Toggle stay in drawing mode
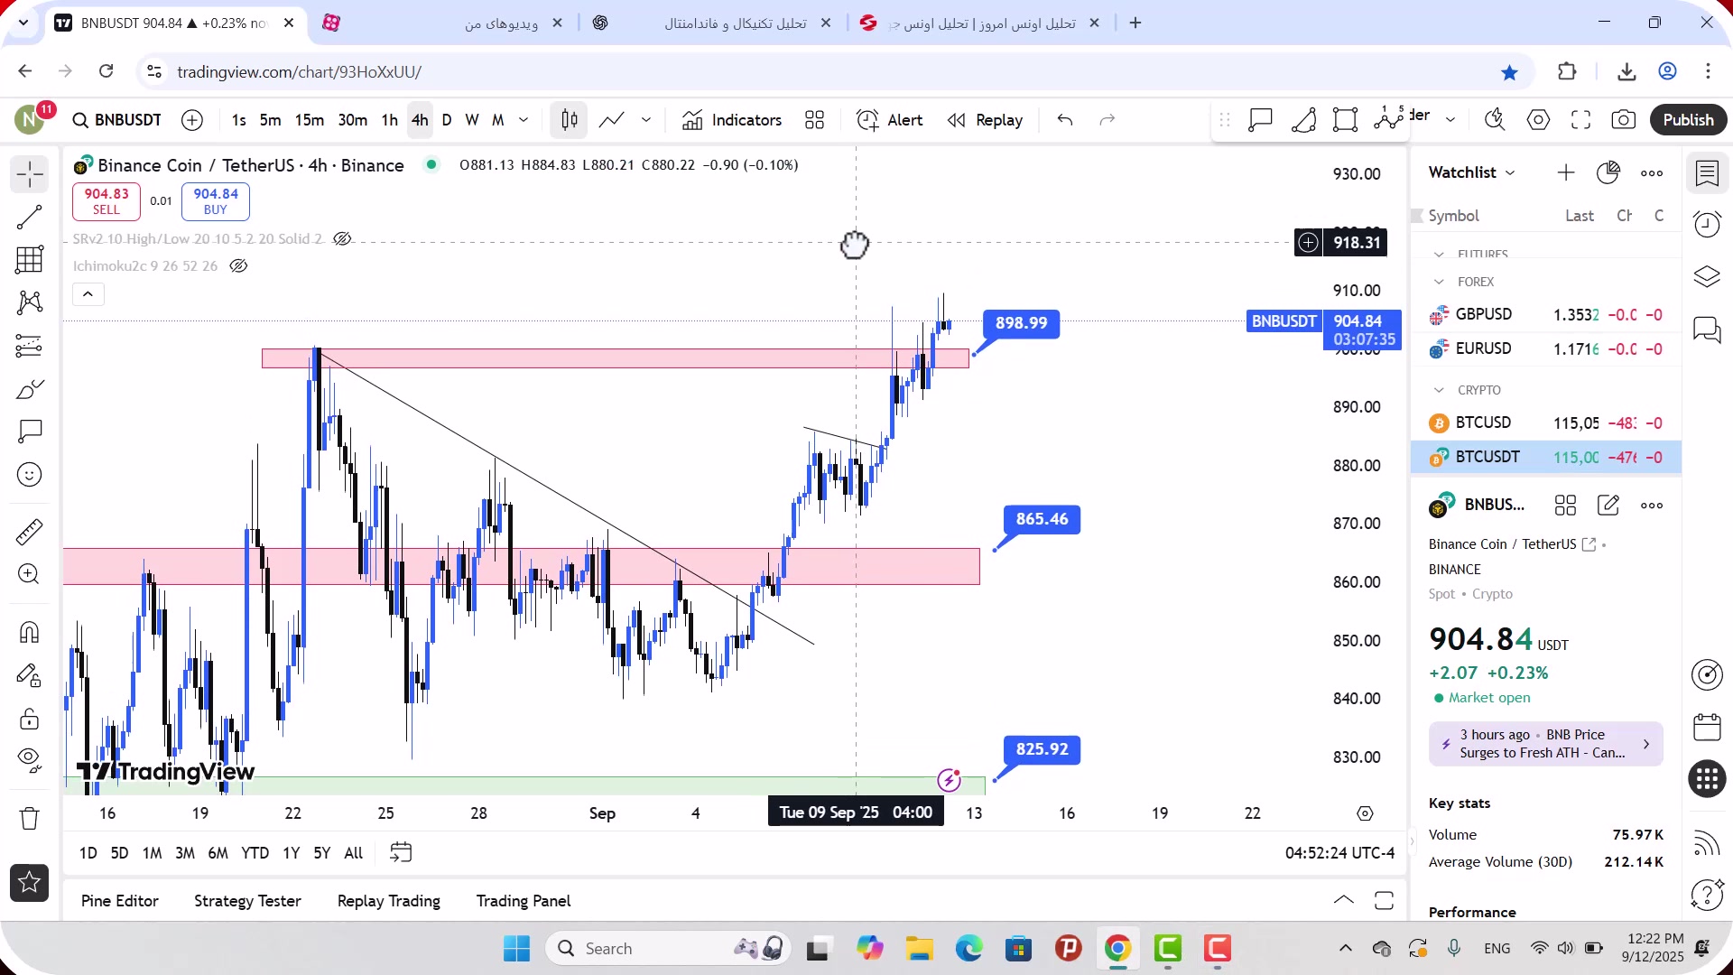1733x975 pixels. click(29, 675)
